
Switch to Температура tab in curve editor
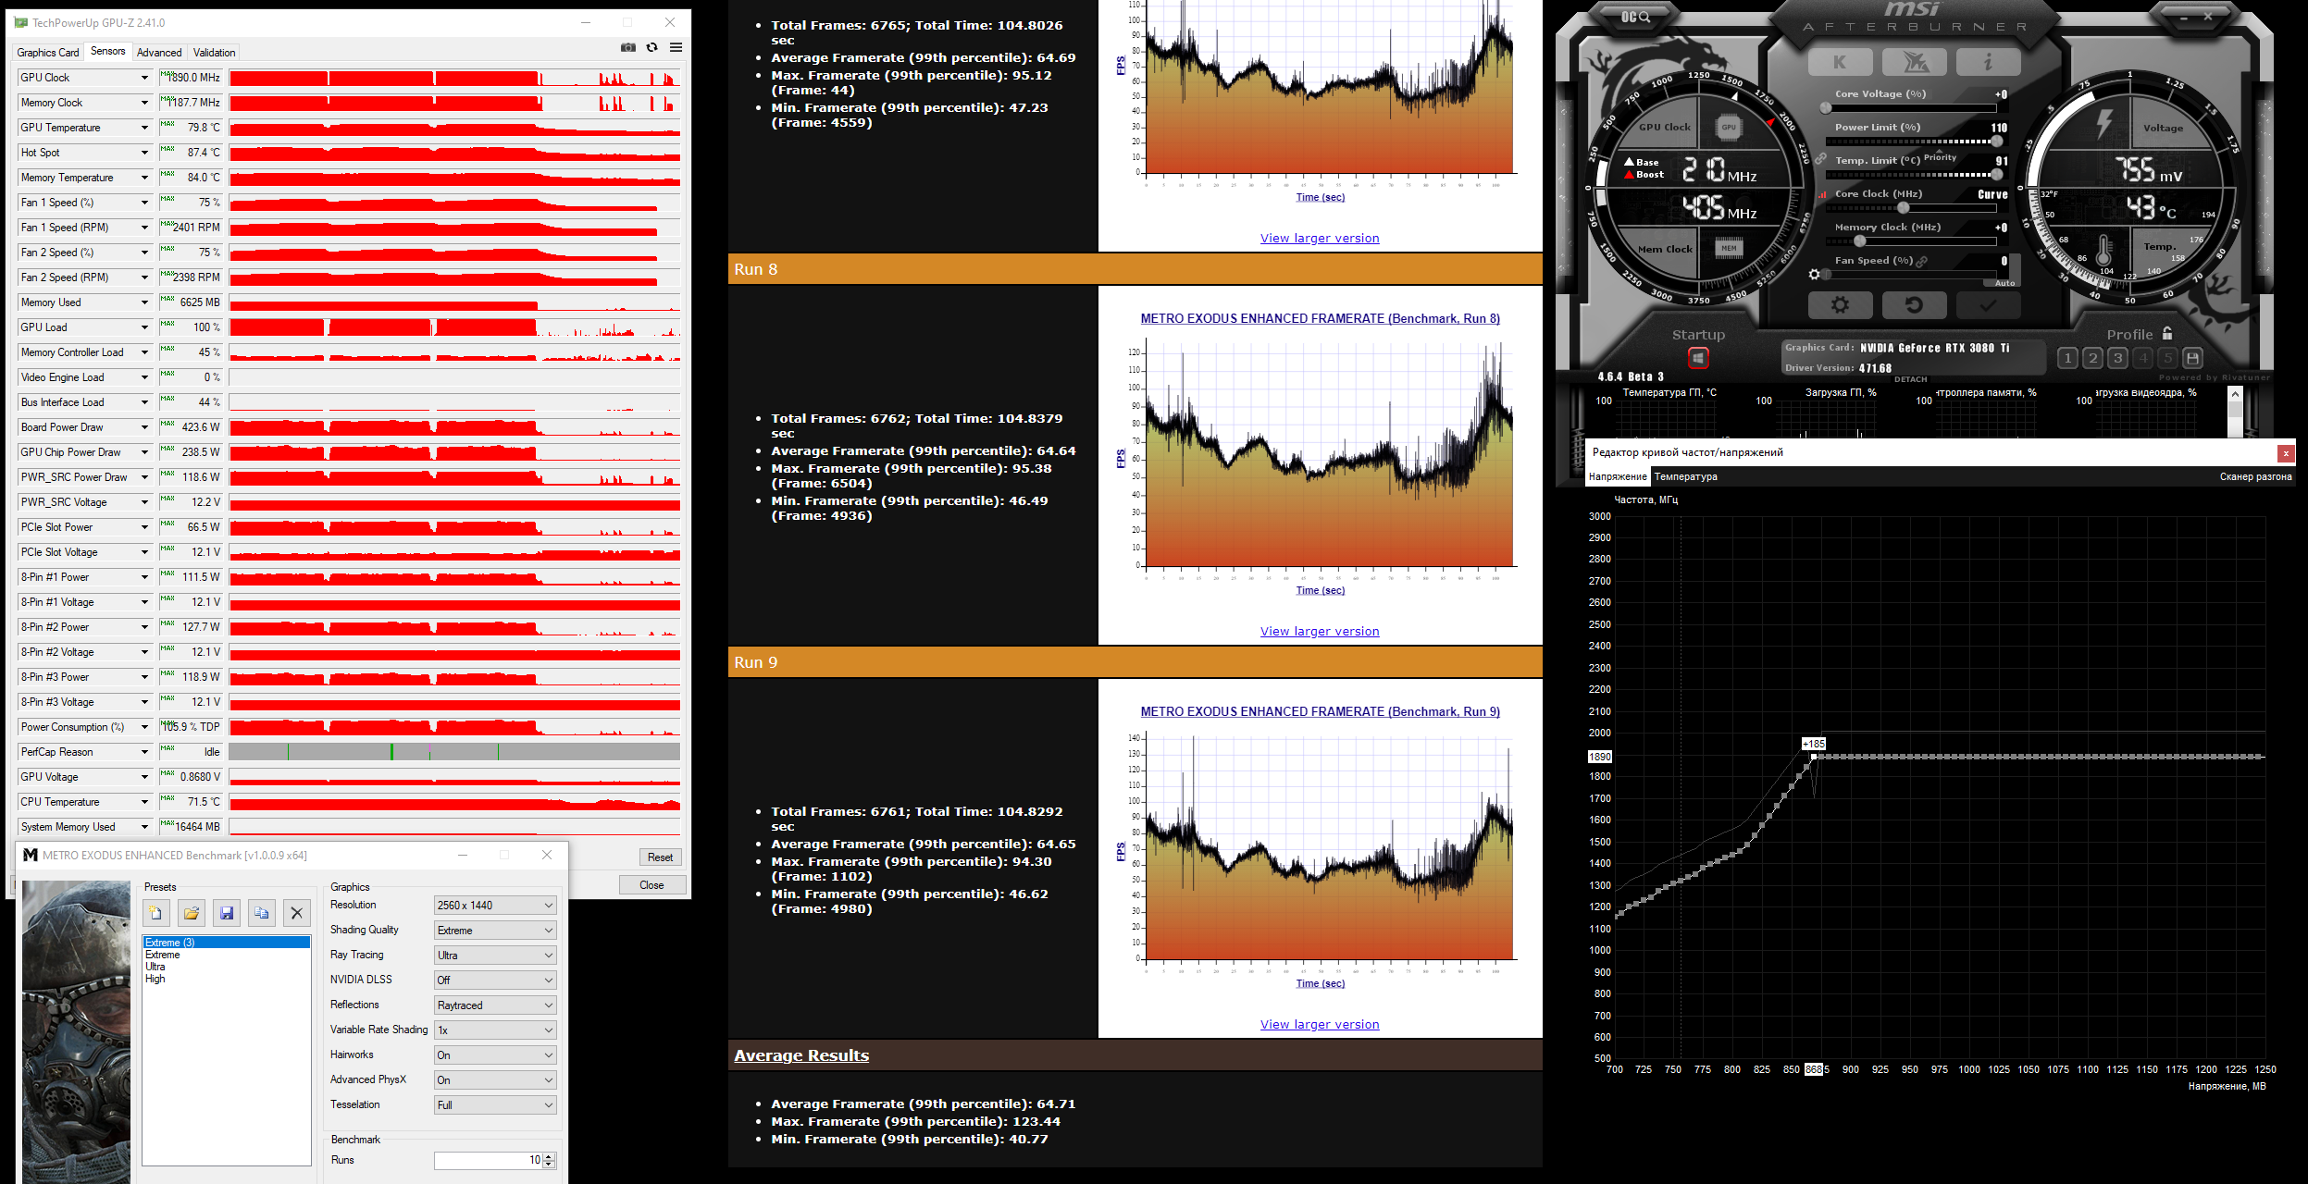coord(1685,477)
